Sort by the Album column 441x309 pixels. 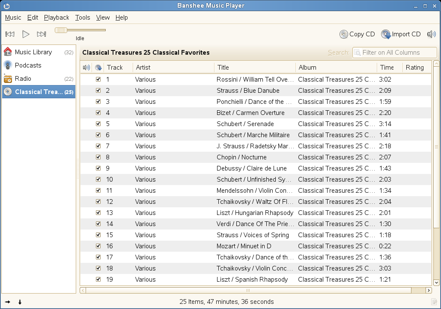(336, 68)
